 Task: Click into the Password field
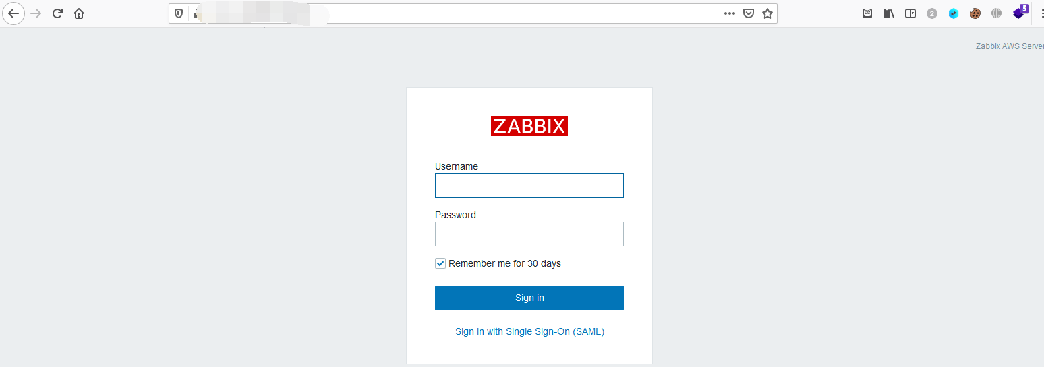pyautogui.click(x=529, y=234)
